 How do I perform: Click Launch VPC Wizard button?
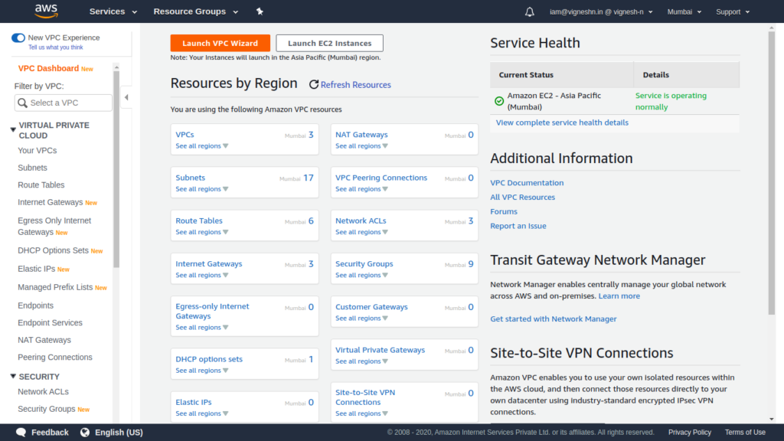(x=220, y=43)
